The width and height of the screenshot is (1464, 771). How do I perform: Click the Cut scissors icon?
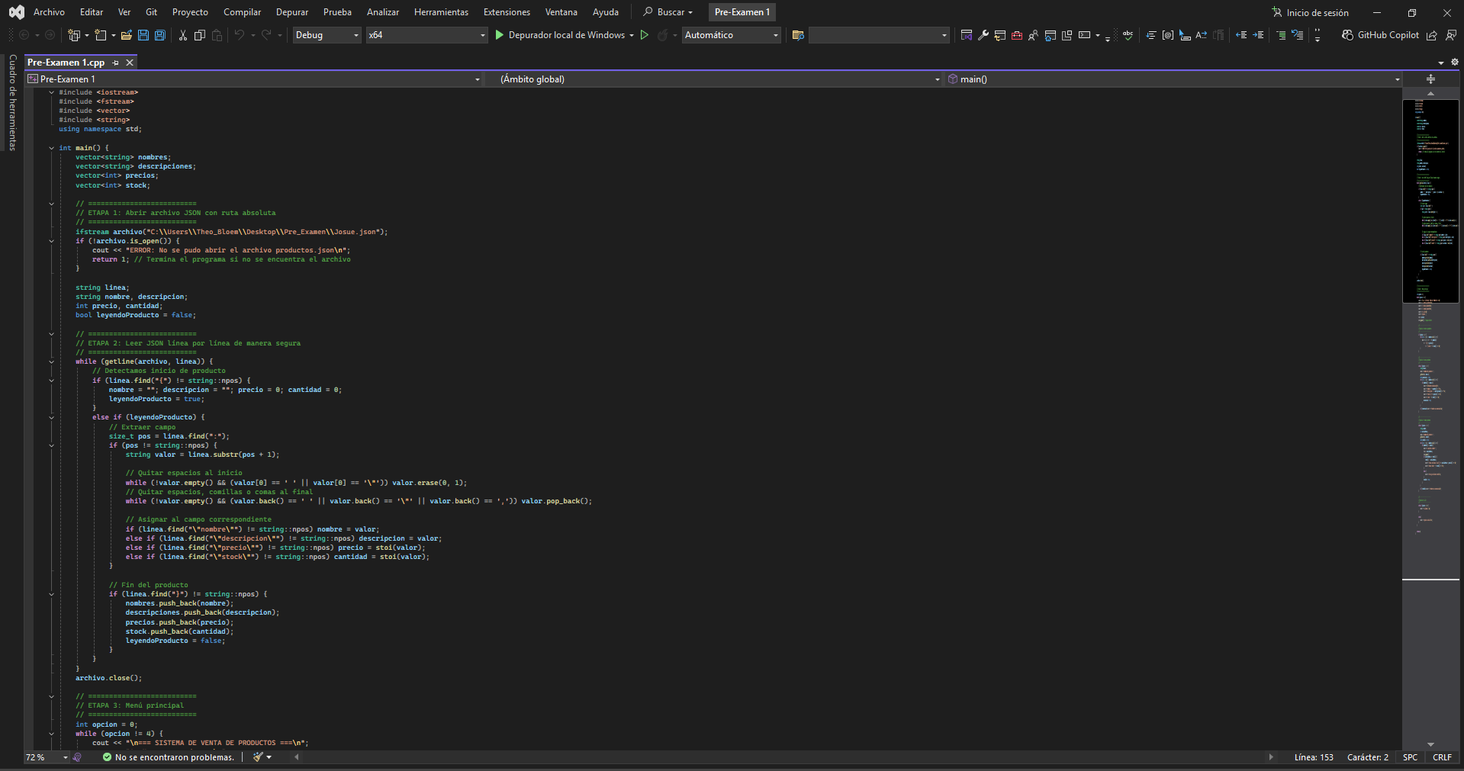[183, 35]
